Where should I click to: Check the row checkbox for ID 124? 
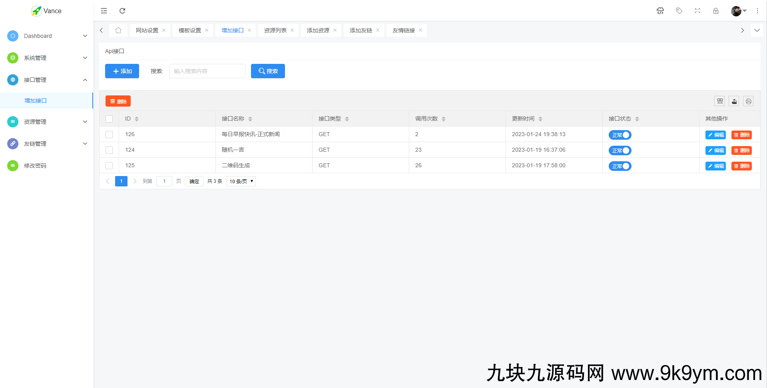click(x=109, y=150)
